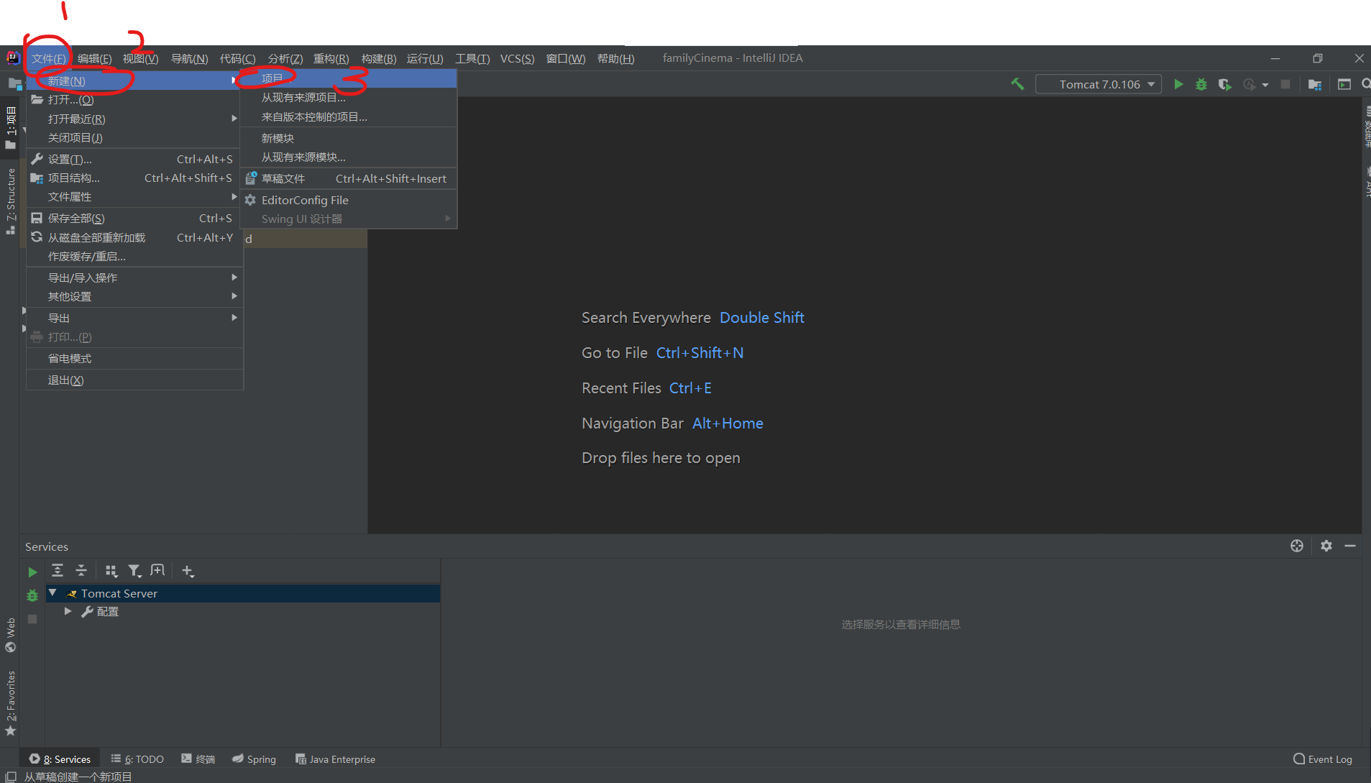Open the Spring tool window tab
Image resolution: width=1371 pixels, height=783 pixels.
coord(255,759)
